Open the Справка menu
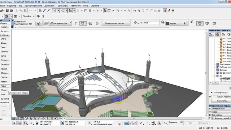Viewport: 231px width, 130px height. point(95,6)
